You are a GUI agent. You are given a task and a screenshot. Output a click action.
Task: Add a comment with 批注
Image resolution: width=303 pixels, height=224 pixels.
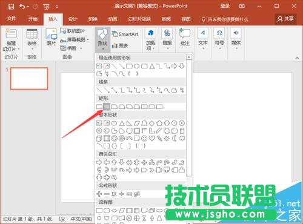click(x=185, y=37)
